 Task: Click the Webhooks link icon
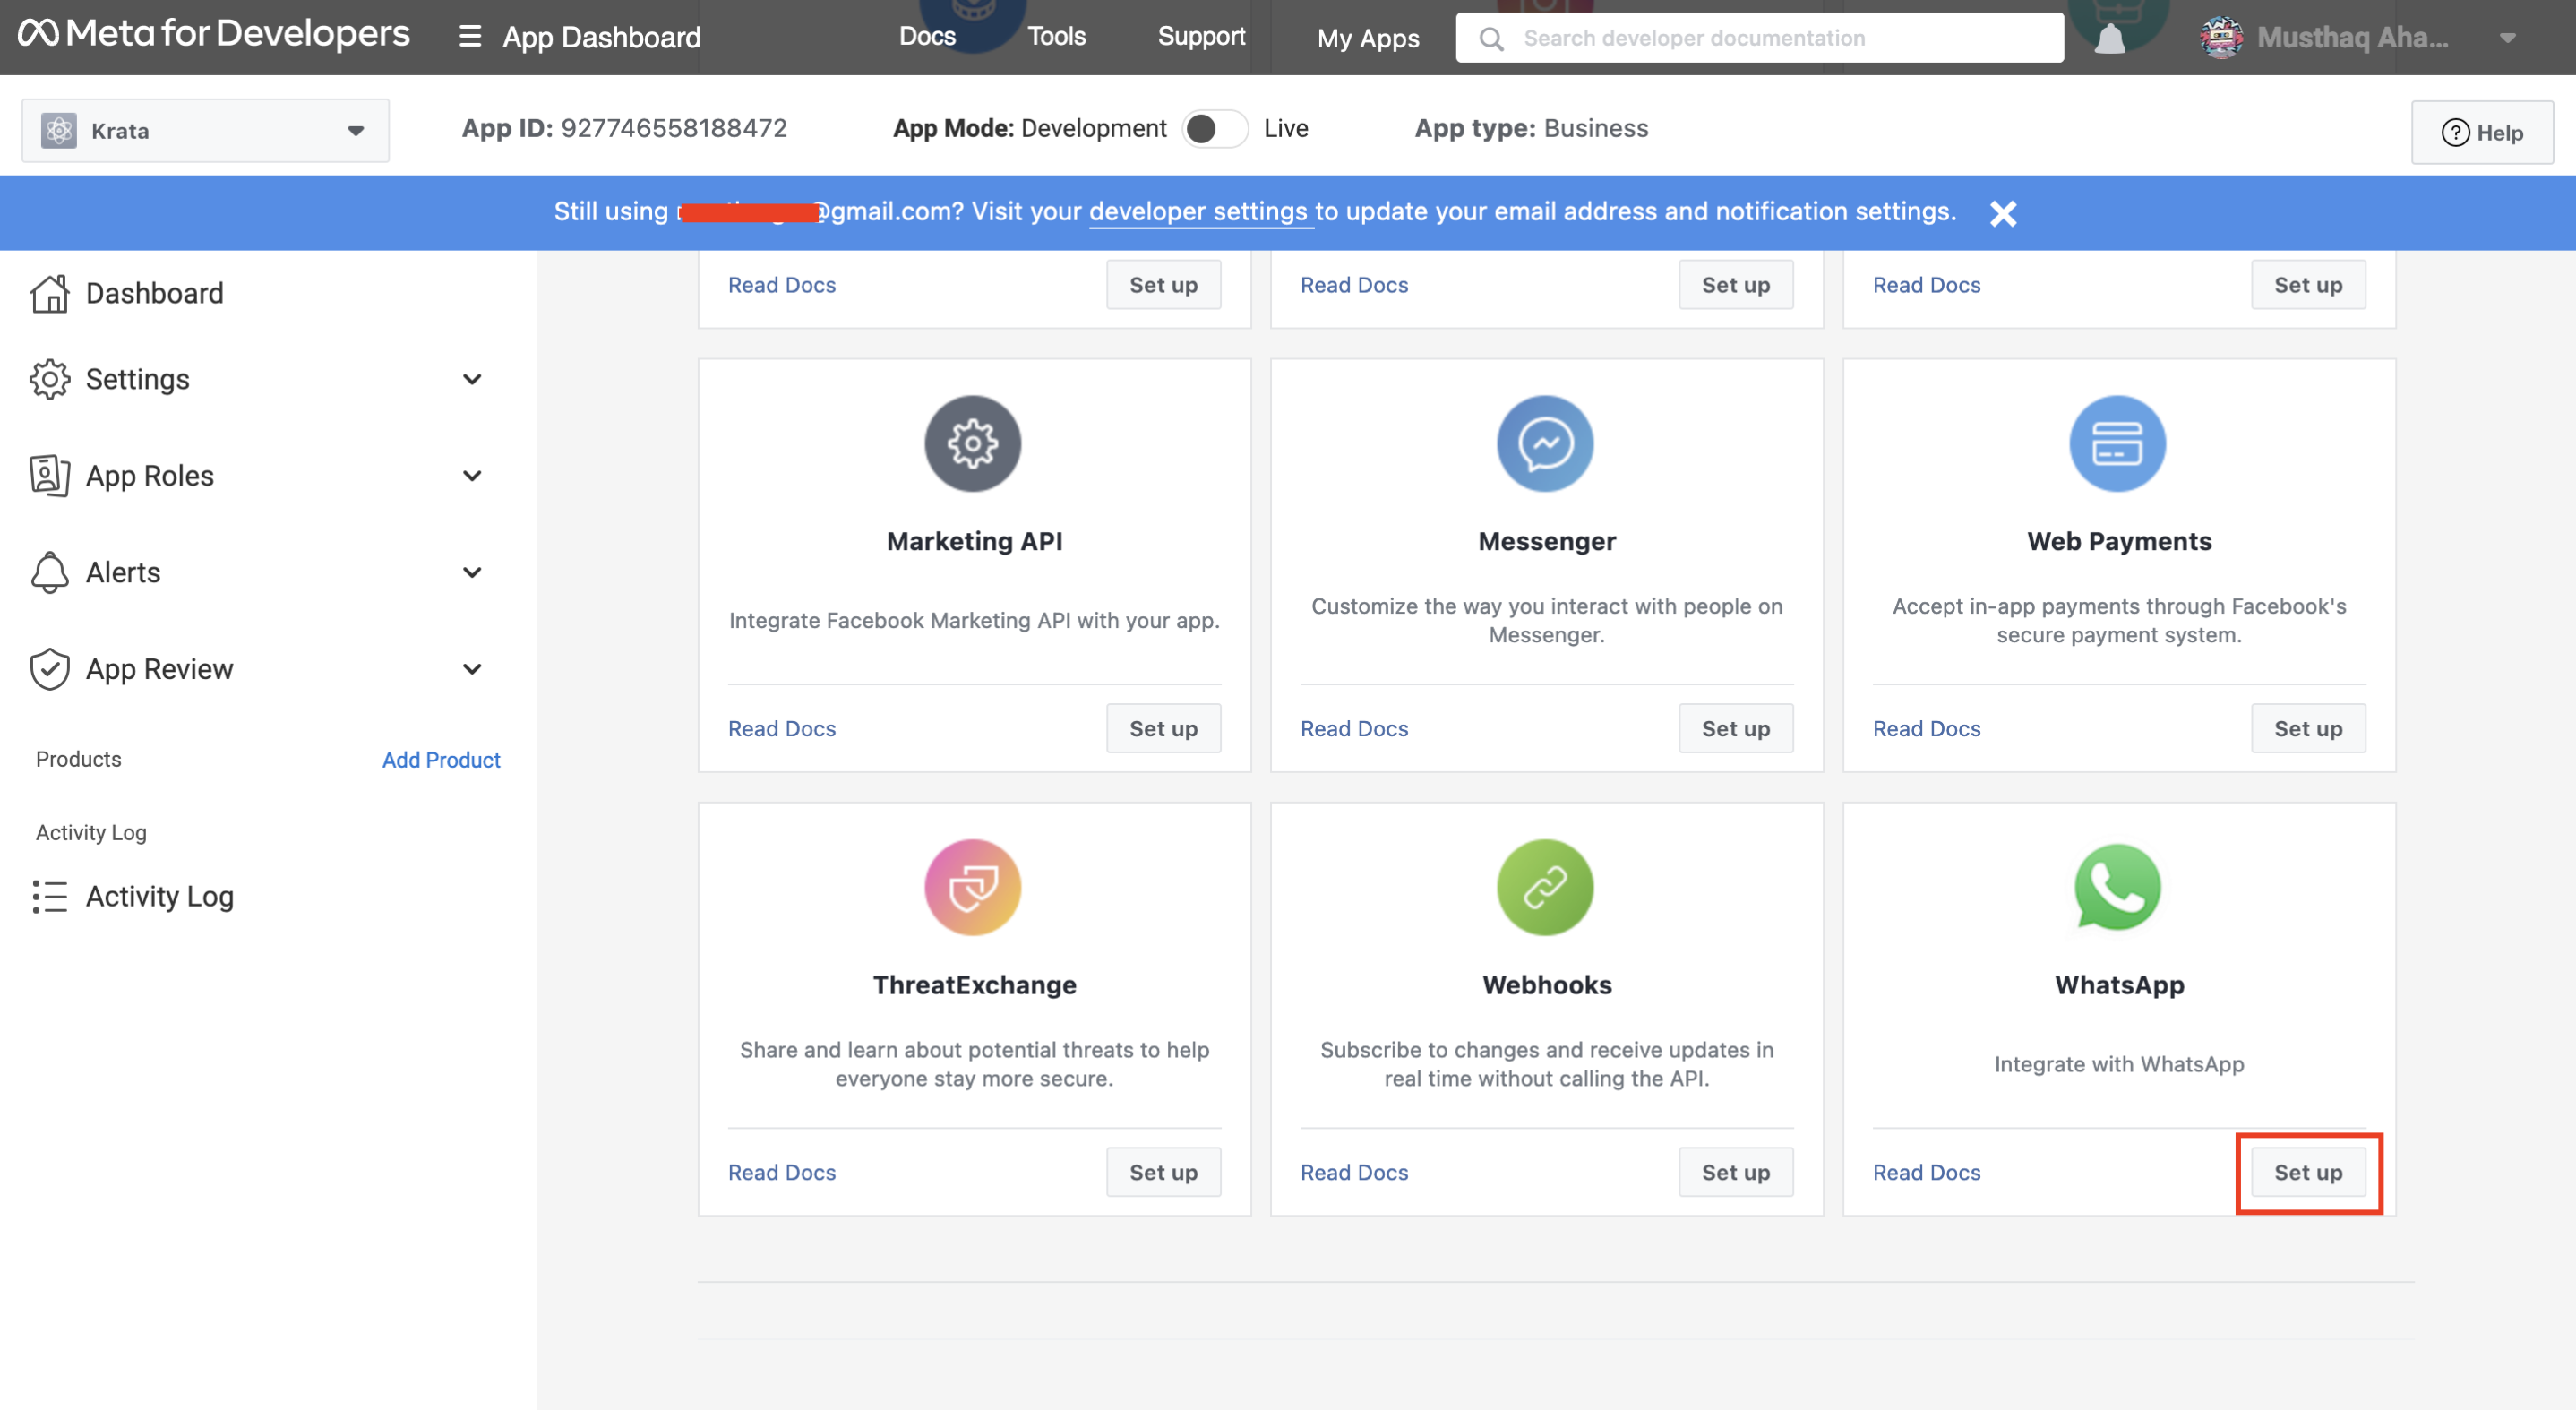click(x=1541, y=886)
